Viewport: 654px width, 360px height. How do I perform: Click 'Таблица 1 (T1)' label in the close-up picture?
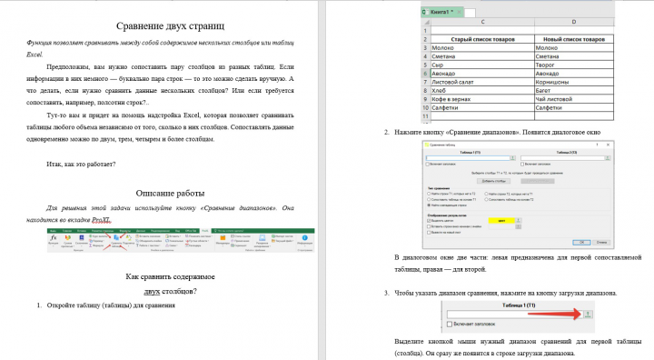[519, 305]
